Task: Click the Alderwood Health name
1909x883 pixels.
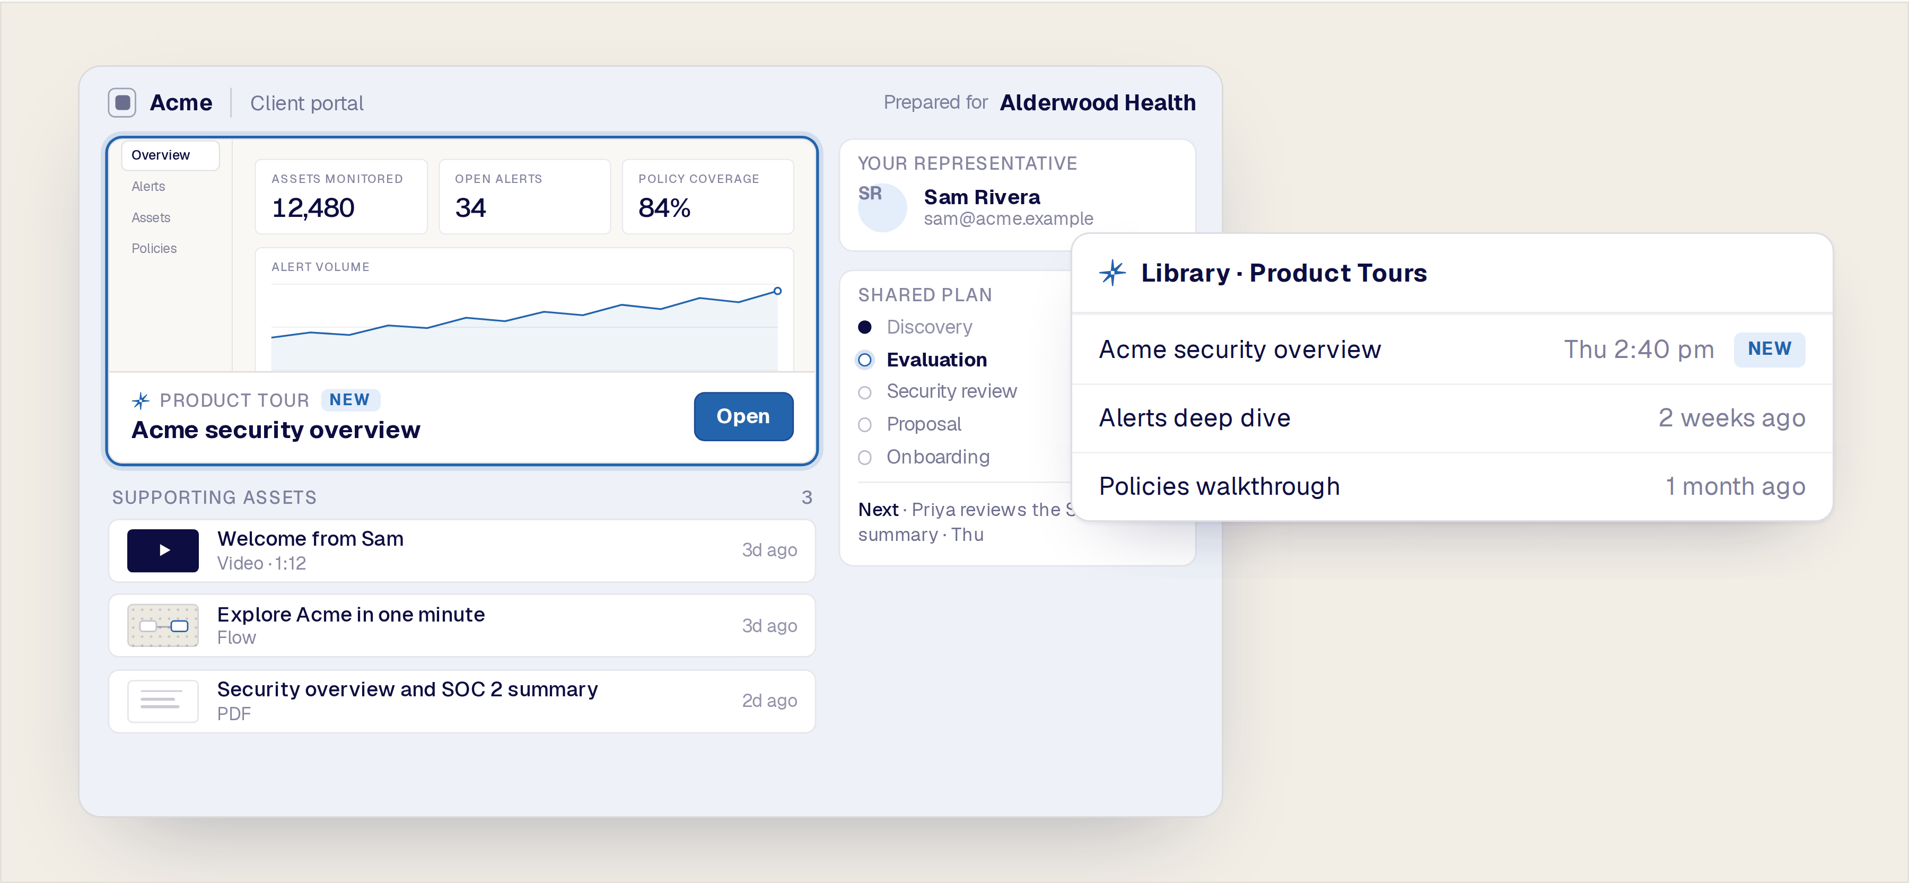Action: (x=1098, y=102)
